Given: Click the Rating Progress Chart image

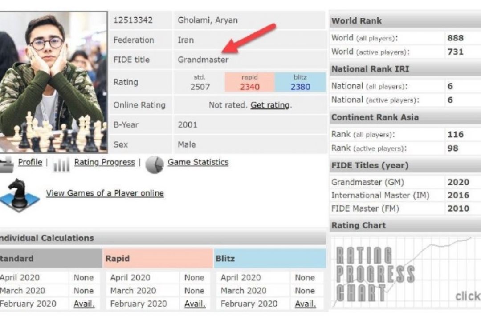Looking at the screenshot, I should (405, 272).
